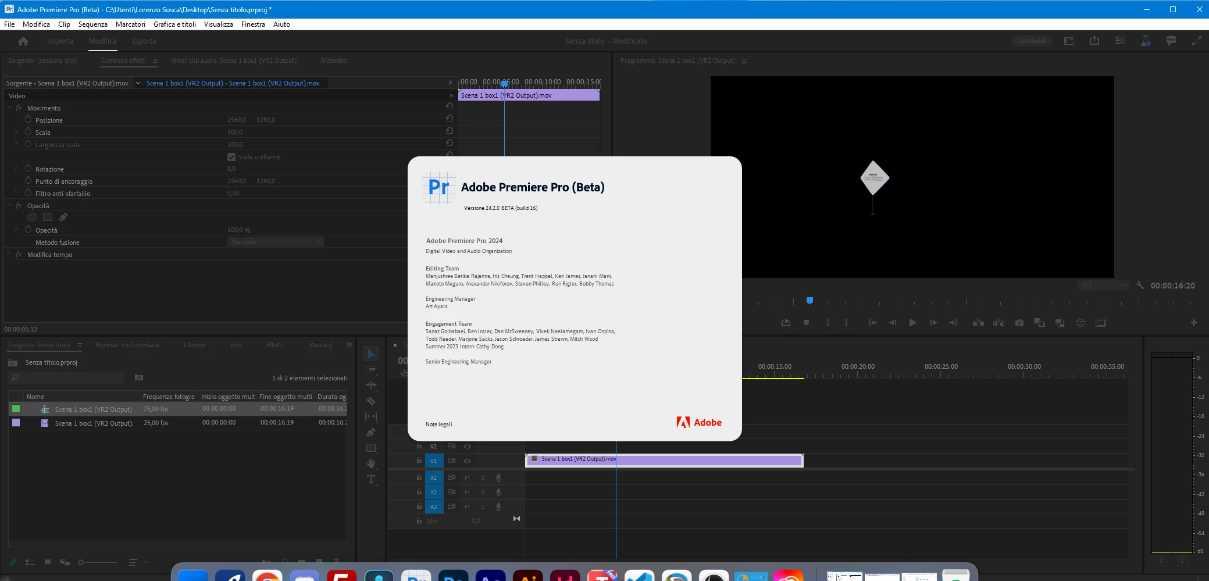Select the Rectangle tool
This screenshot has height=581, width=1209.
(x=371, y=448)
